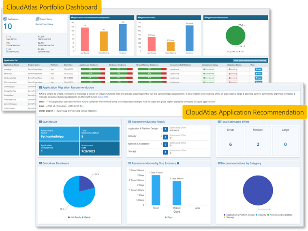Click grid icon beside Total Estimated Effort
Viewport: 308px width, 231px height.
click(x=219, y=122)
